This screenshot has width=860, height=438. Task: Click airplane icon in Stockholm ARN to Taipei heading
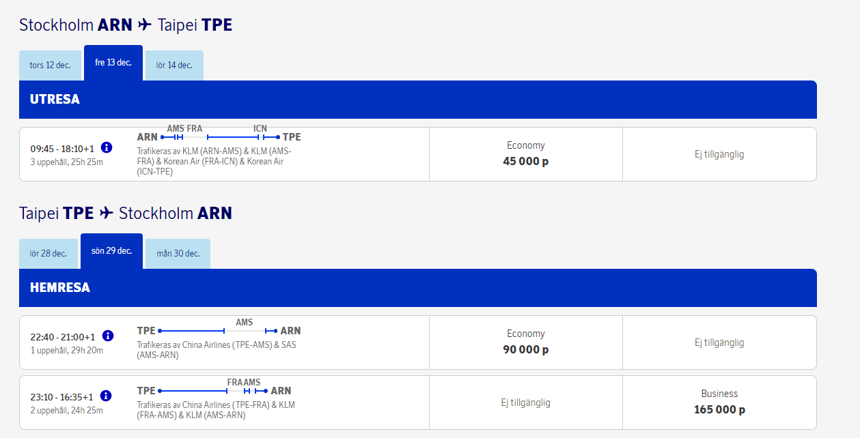[144, 25]
